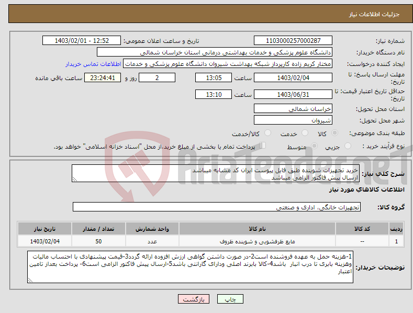The image size is (413, 313).
Task: Click the unit cell عدد
Action: [152, 241]
